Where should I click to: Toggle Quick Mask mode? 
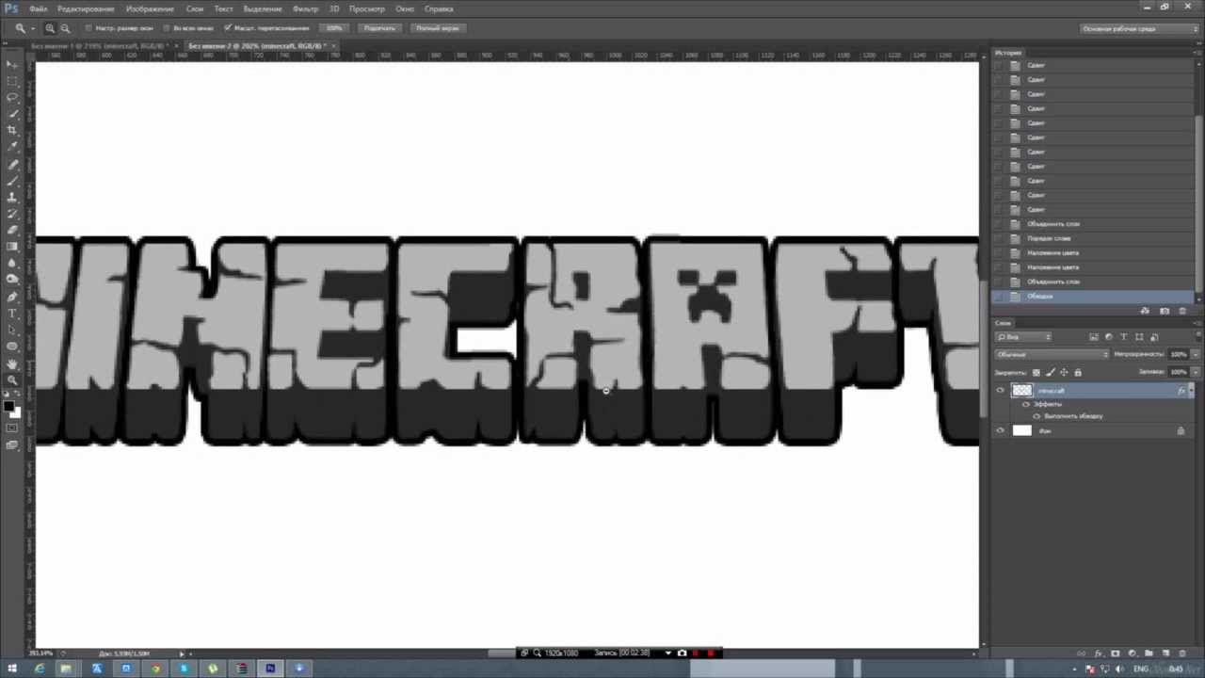(x=12, y=428)
